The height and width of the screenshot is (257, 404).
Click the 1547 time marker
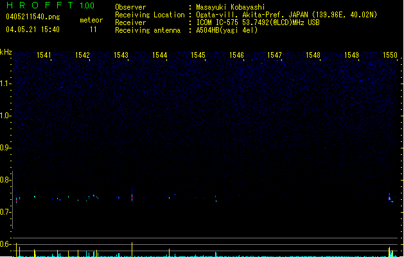tap(275, 55)
